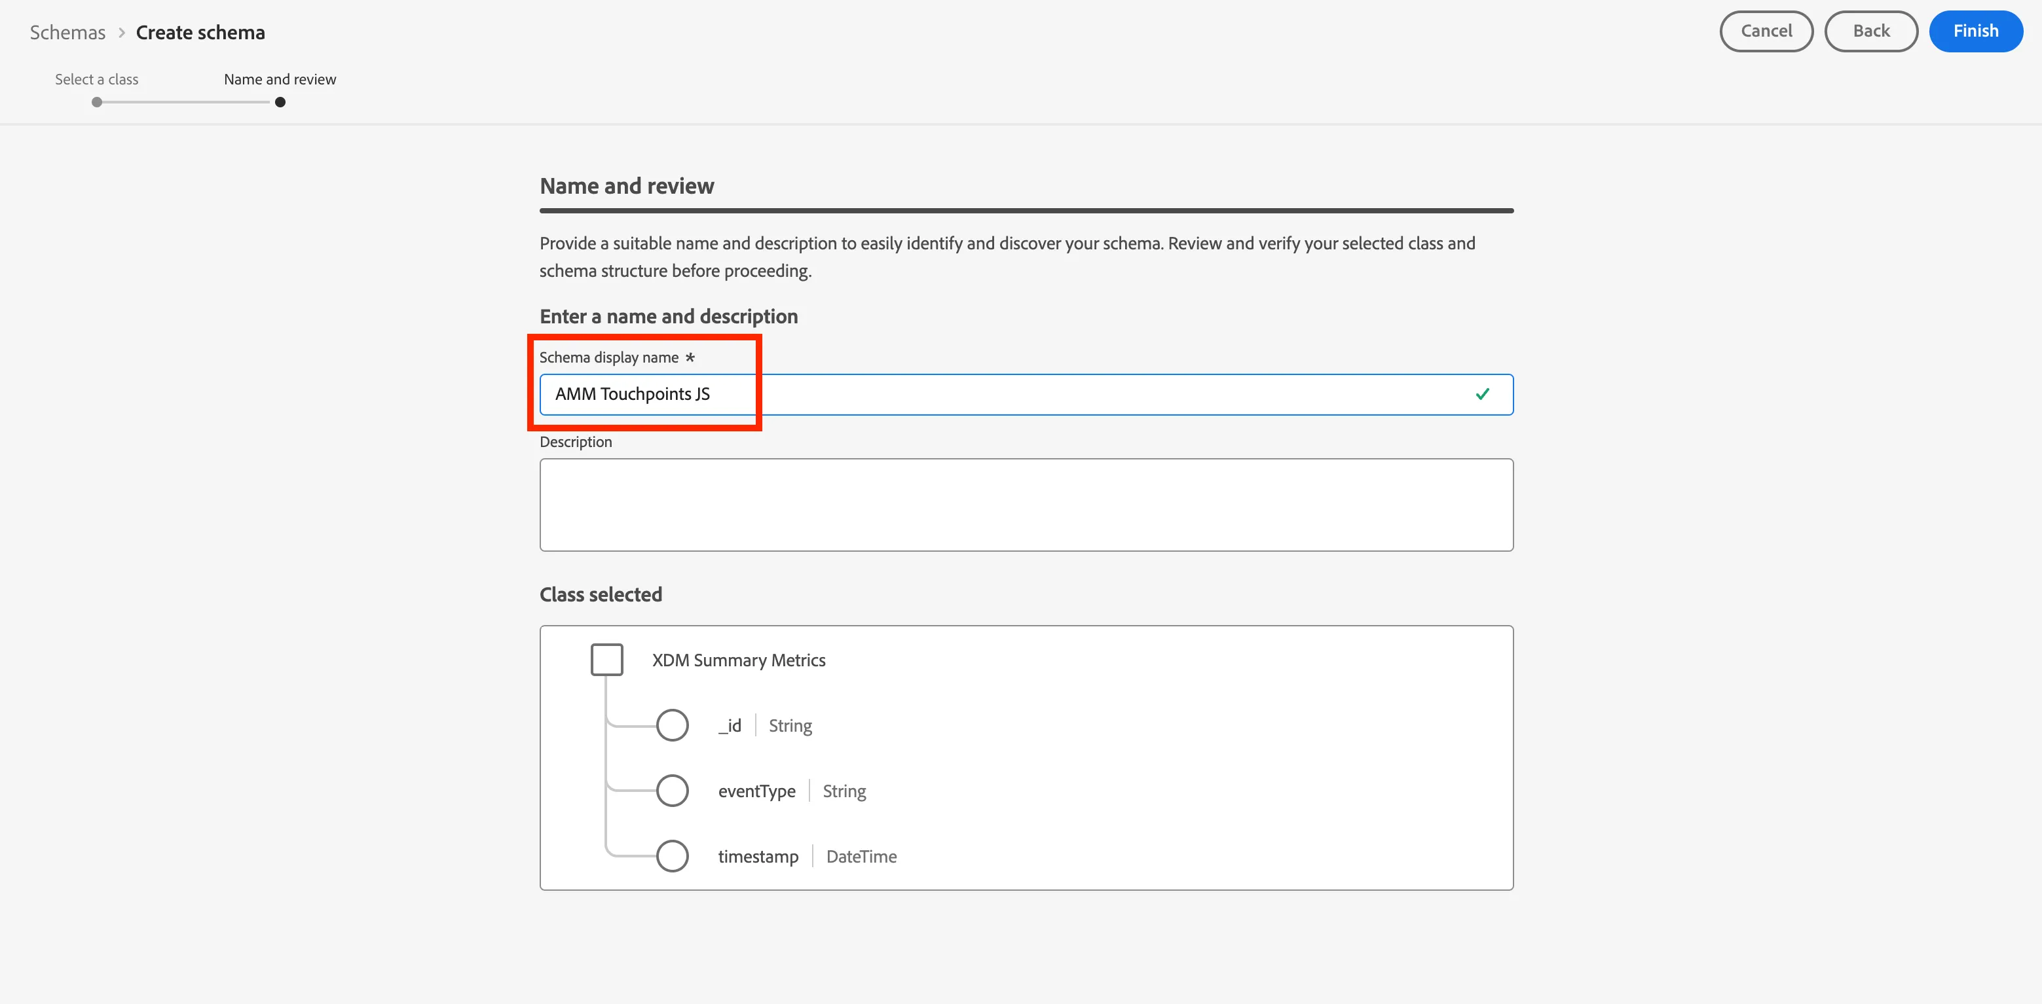The image size is (2042, 1004).
Task: Click the Create schema breadcrumb title
Action: coord(200,33)
